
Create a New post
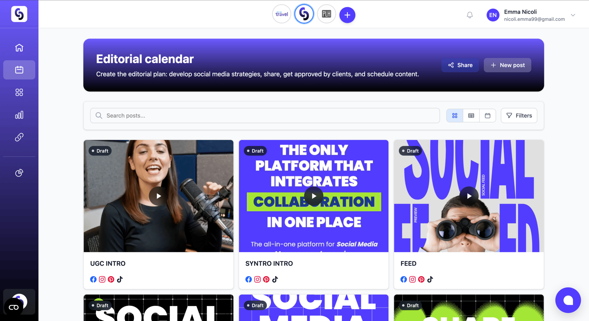(507, 65)
